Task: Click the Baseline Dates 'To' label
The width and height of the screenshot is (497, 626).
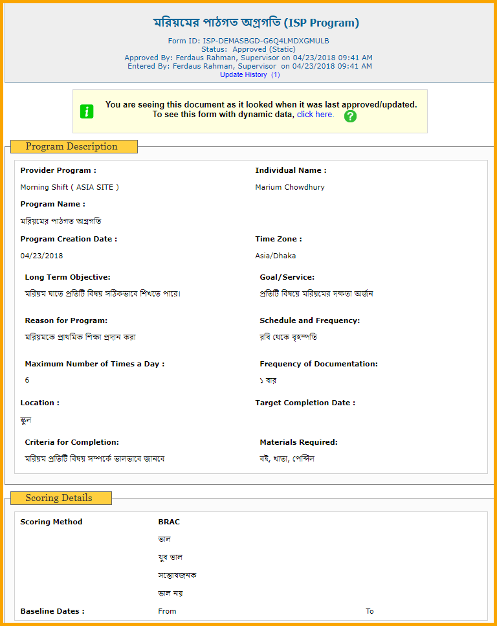Action: coord(370,611)
